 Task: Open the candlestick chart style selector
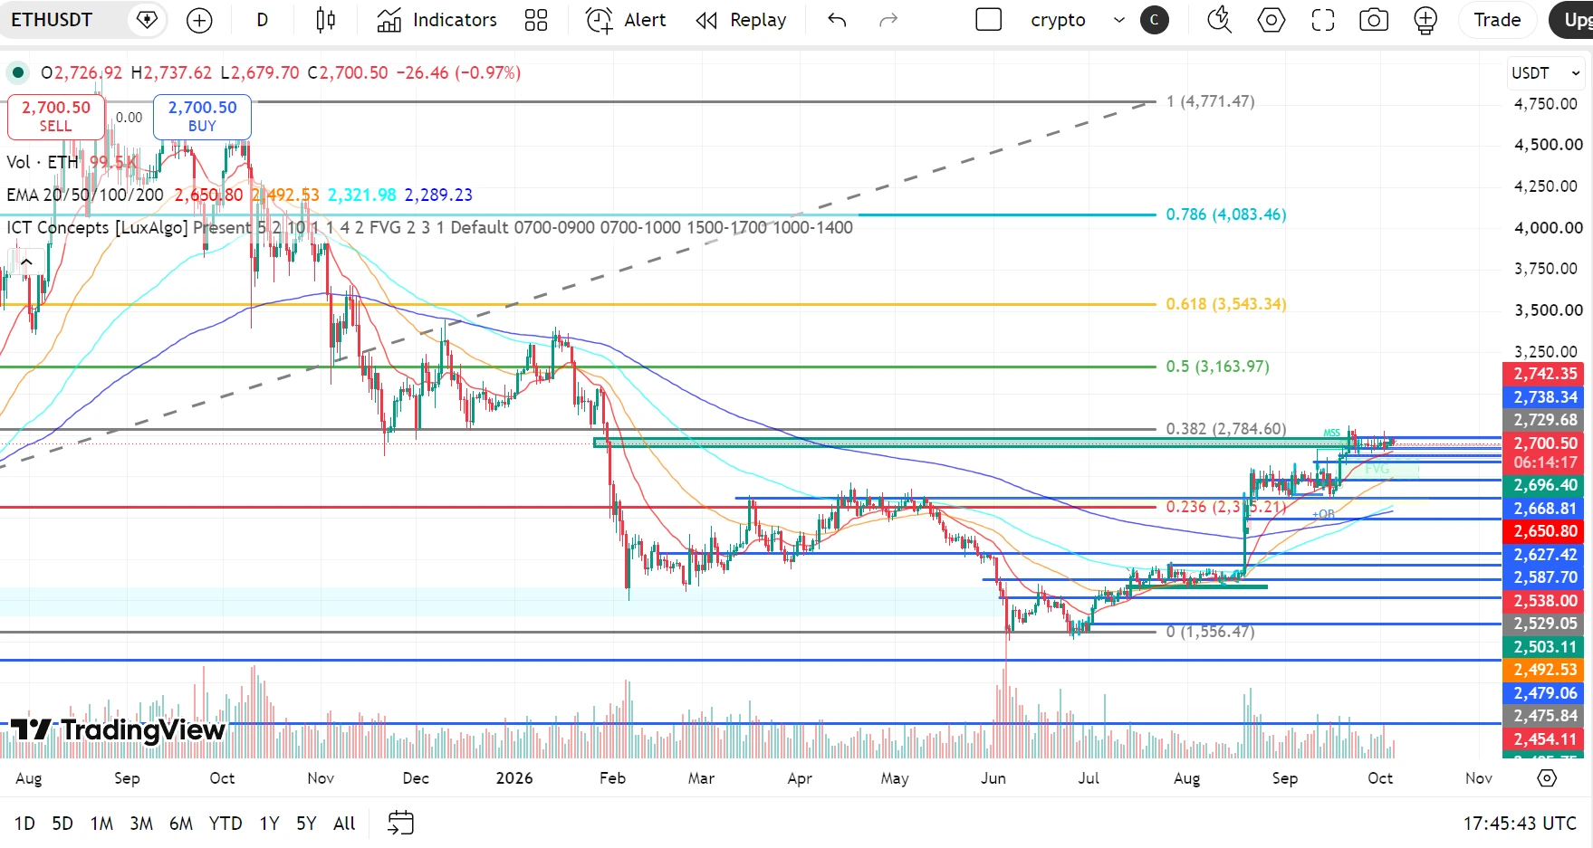326,20
